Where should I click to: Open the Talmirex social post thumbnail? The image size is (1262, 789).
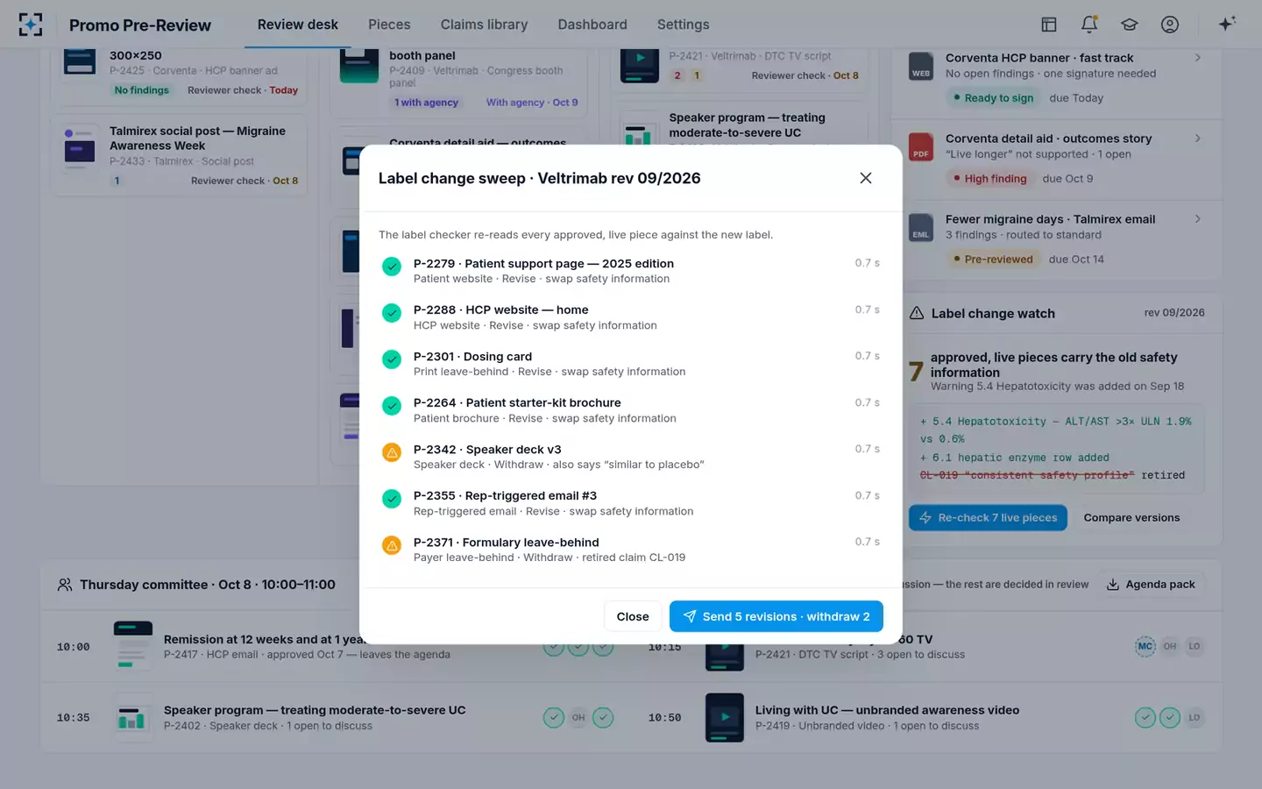pos(80,147)
